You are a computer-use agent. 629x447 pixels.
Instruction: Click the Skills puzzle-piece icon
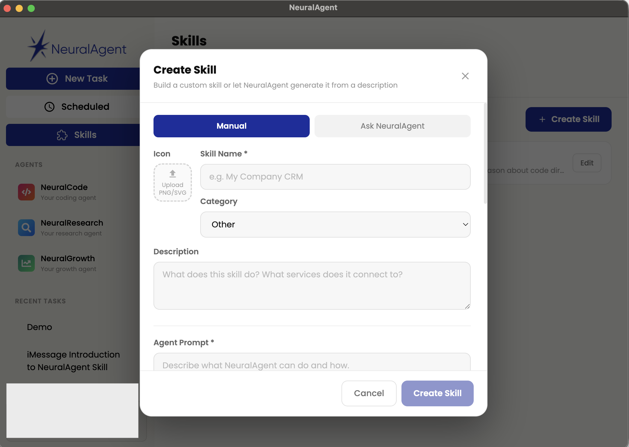tap(62, 135)
